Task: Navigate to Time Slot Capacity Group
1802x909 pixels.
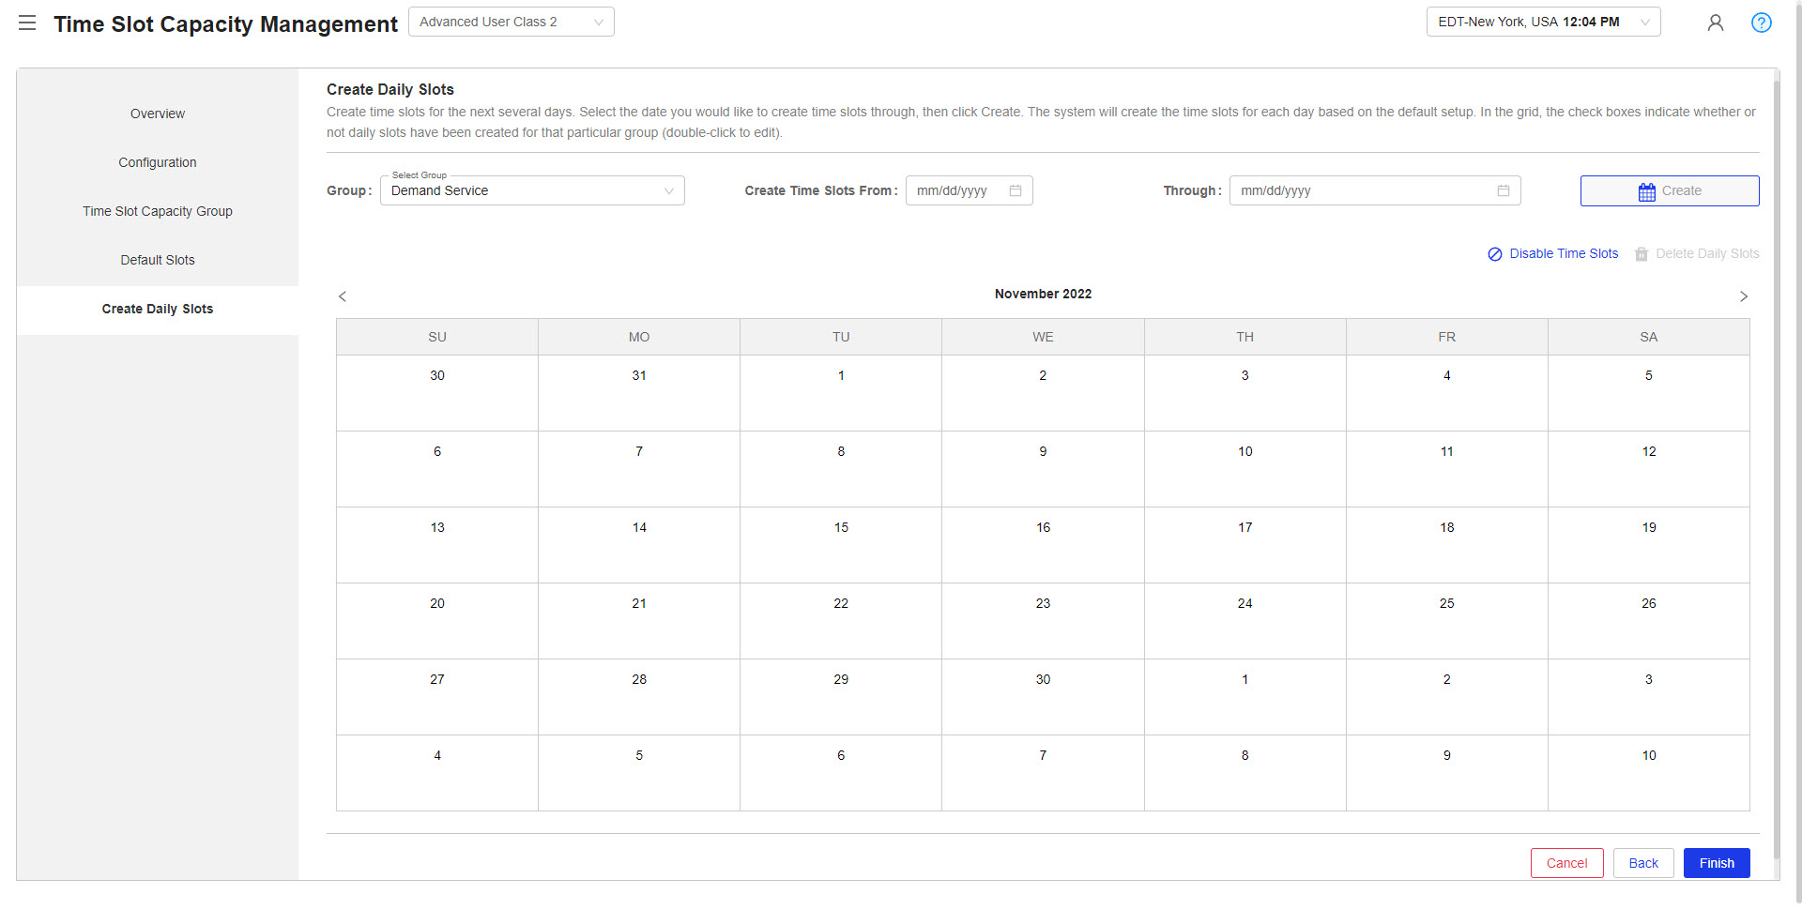Action: click(x=157, y=211)
